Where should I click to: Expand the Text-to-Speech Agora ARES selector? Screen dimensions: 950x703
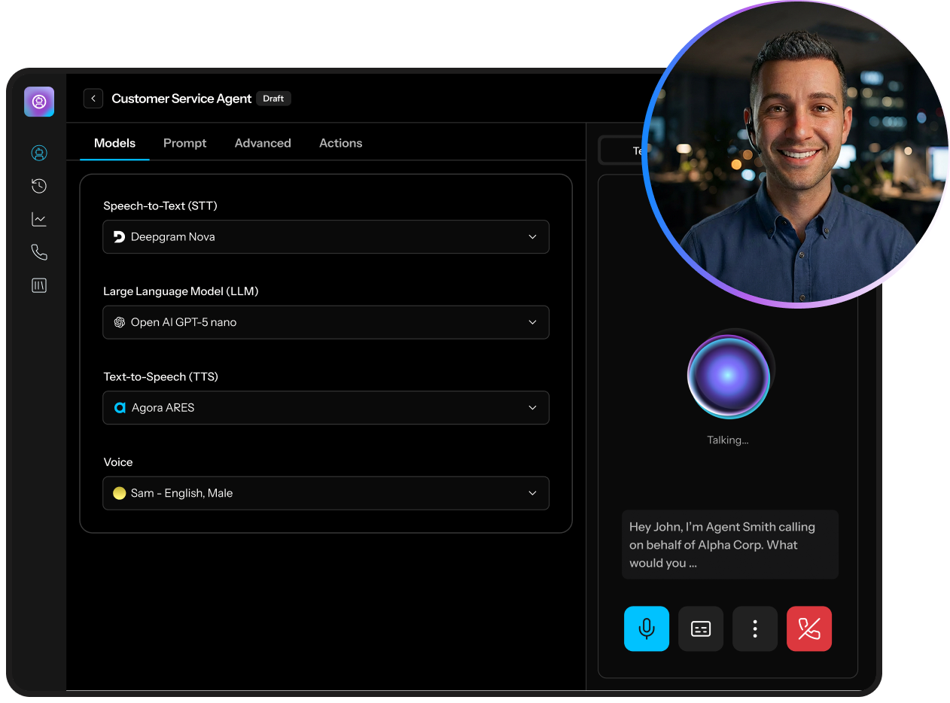pyautogui.click(x=325, y=407)
